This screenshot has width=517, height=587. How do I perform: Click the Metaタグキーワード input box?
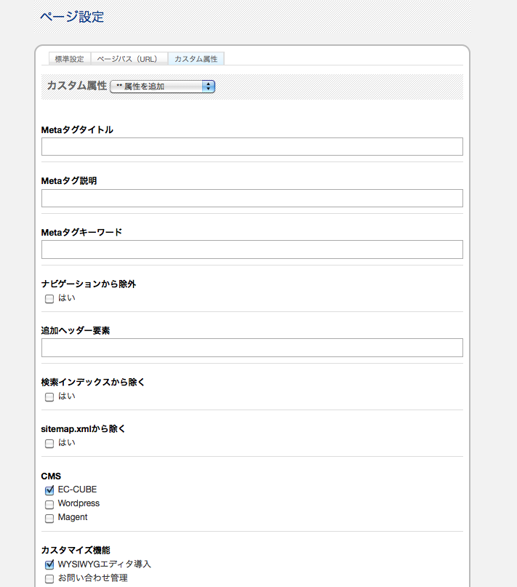tap(252, 249)
